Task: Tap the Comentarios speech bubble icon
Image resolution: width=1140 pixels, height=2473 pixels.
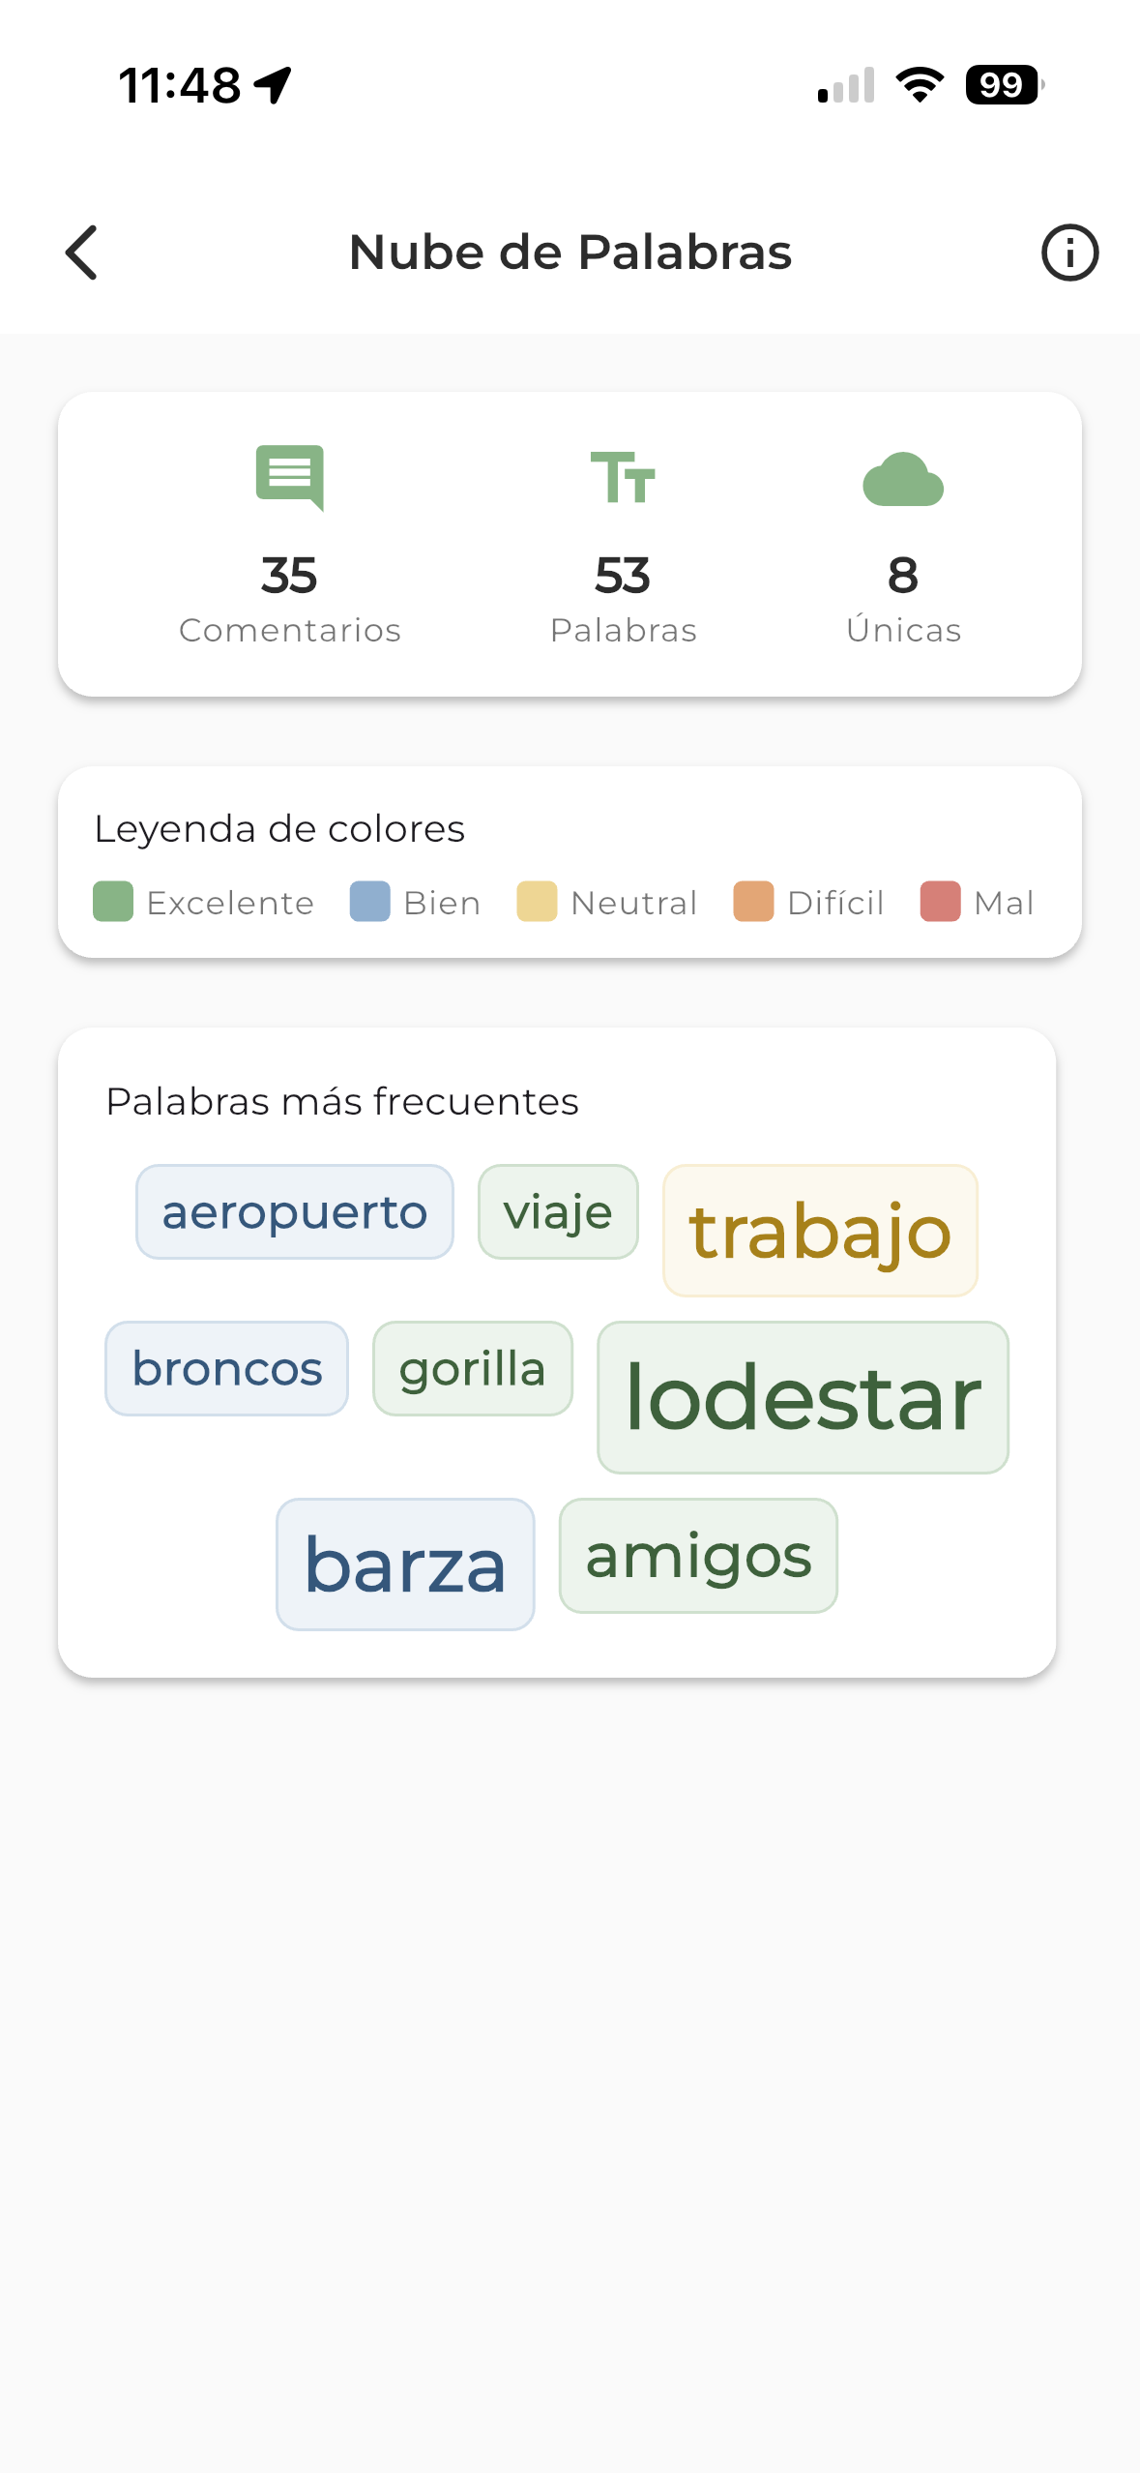Action: click(289, 477)
